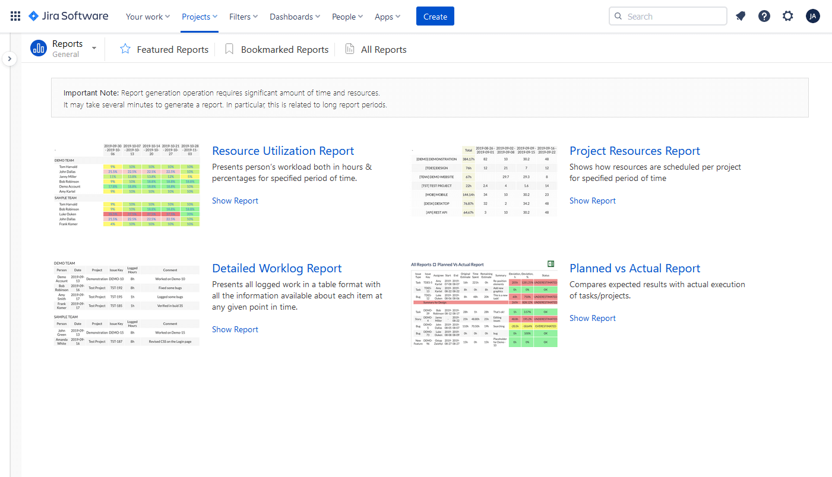Expand the collapsed left sidebar arrow
832x477 pixels.
coord(10,59)
